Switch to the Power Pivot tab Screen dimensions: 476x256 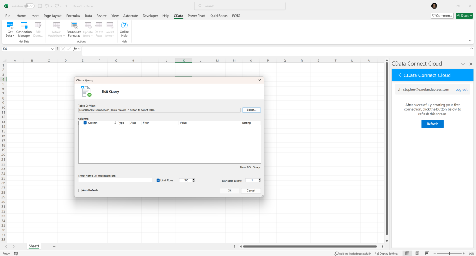point(197,16)
